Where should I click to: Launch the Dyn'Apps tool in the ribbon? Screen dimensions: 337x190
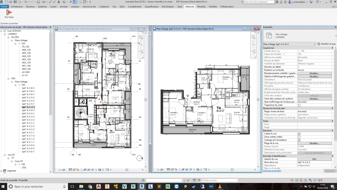(x=9, y=14)
